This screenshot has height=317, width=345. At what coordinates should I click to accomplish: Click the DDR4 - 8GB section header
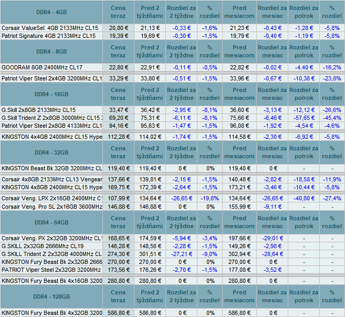(51, 52)
